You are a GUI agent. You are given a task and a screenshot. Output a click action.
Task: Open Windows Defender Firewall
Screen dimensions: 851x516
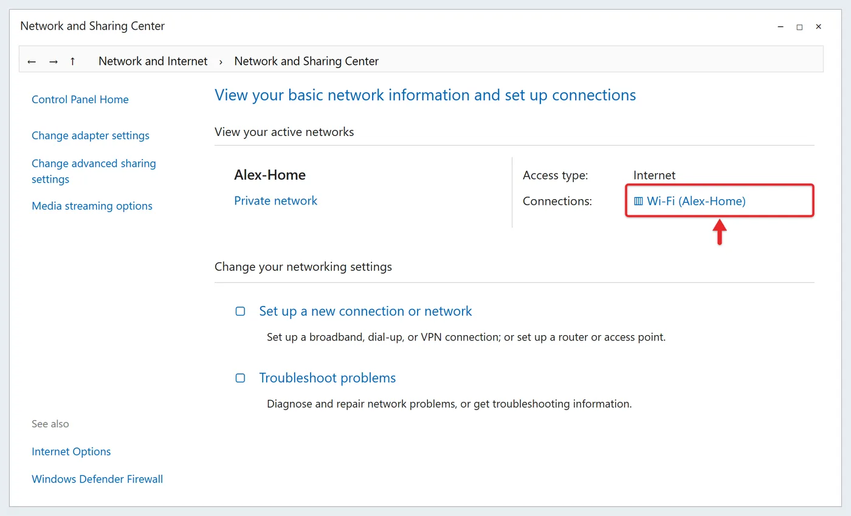97,479
